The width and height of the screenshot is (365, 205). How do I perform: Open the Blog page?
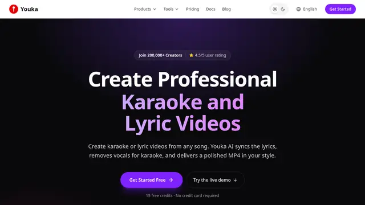(226, 9)
